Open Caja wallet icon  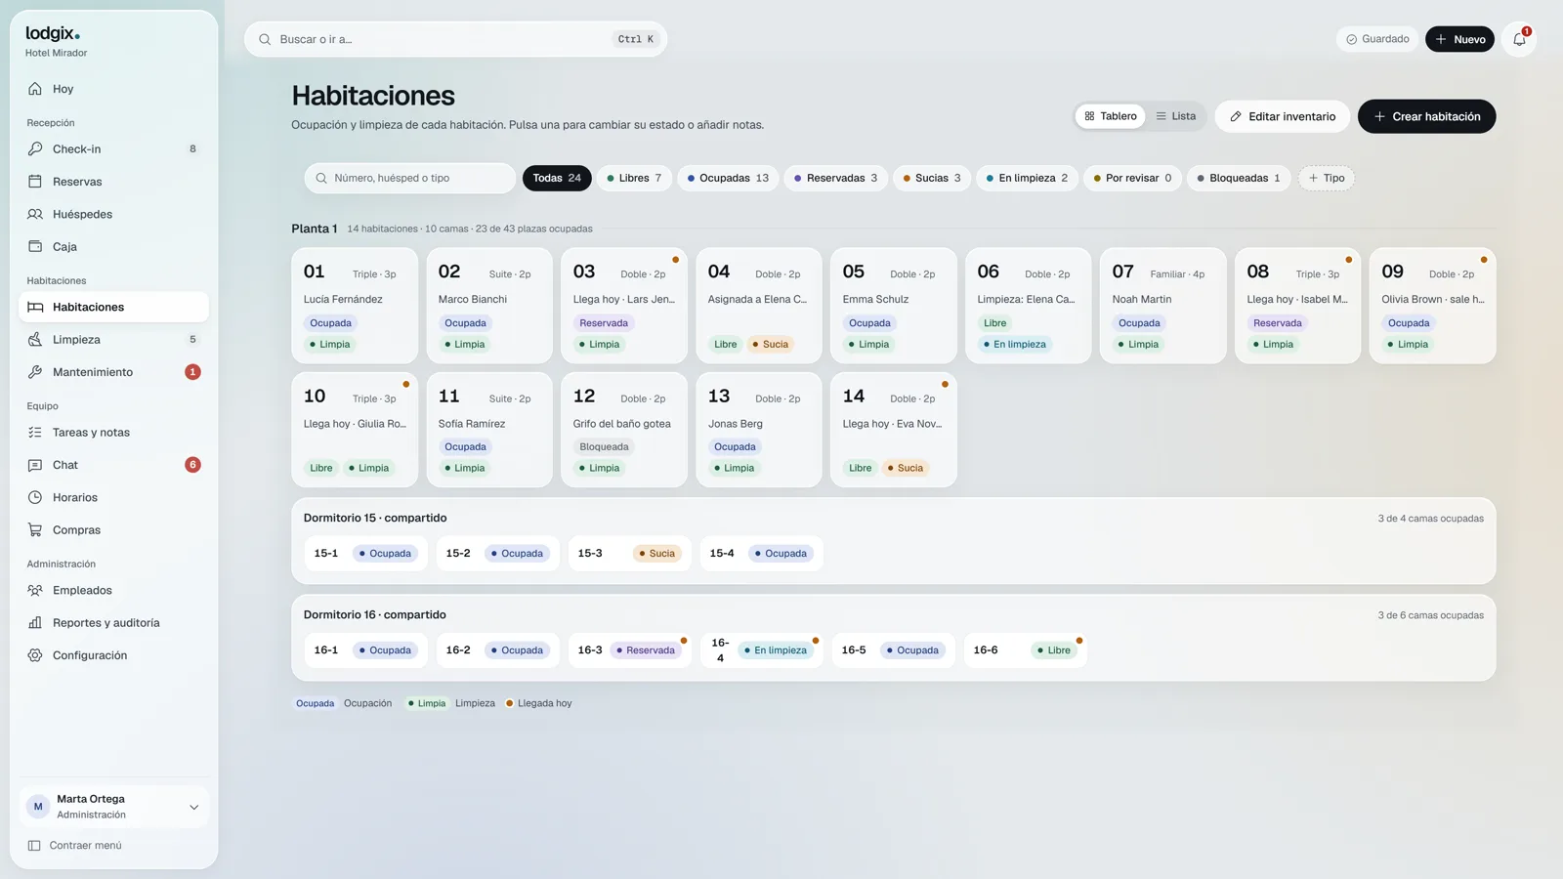pyautogui.click(x=35, y=247)
